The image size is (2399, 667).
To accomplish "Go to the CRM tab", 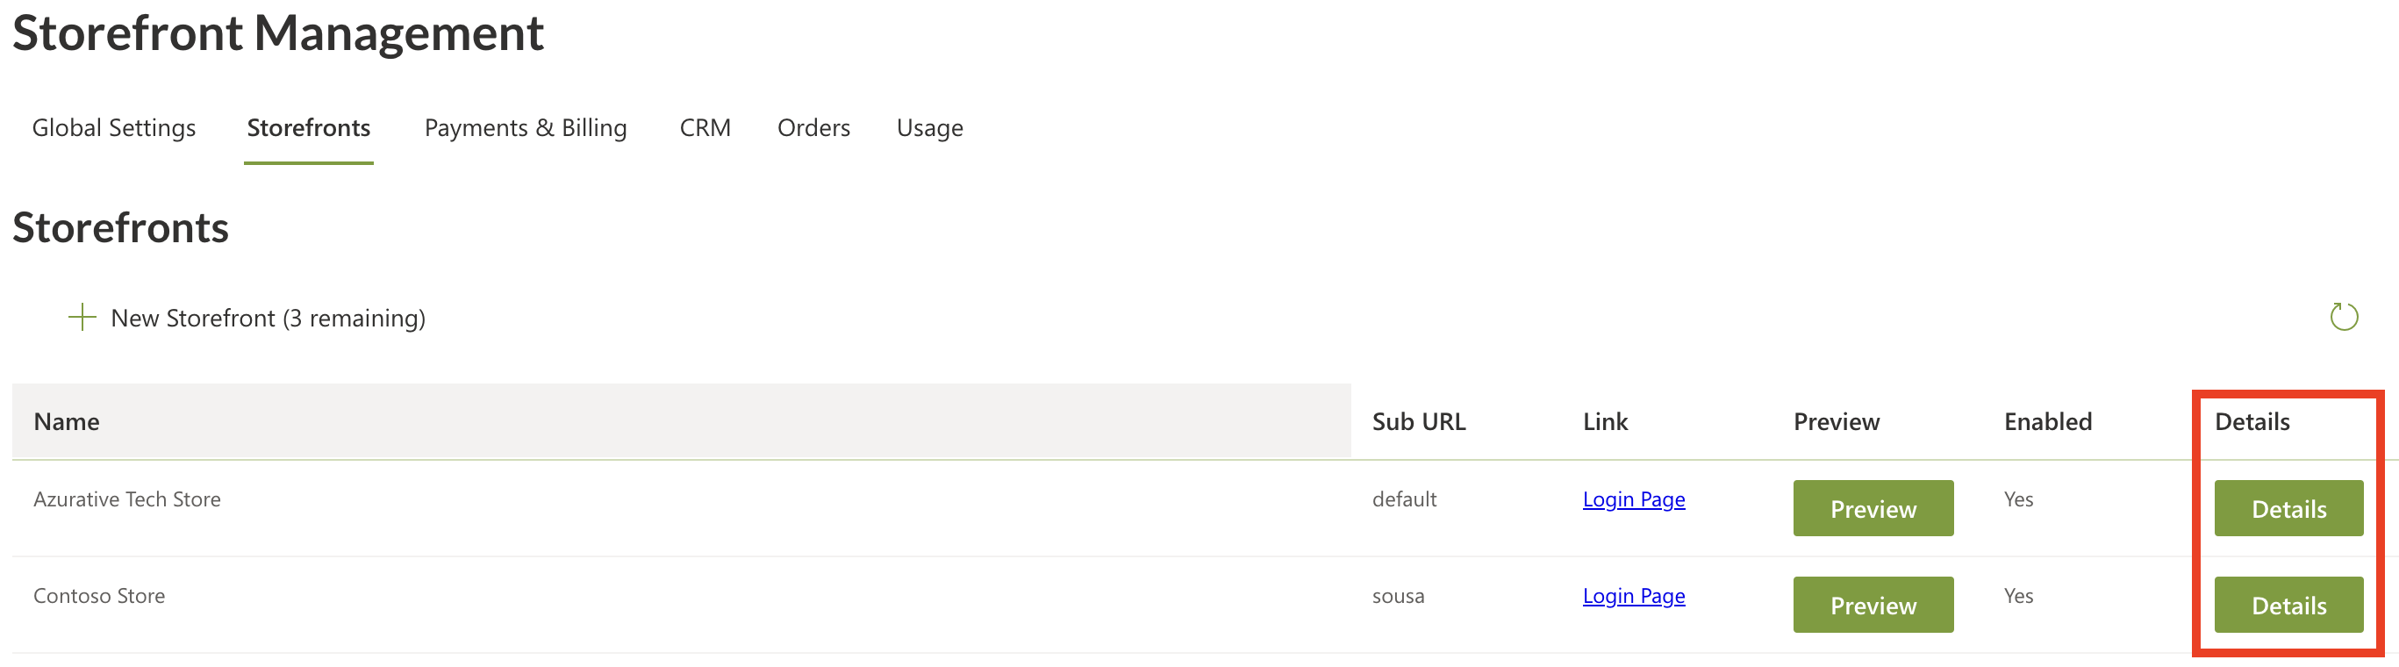I will tap(705, 127).
